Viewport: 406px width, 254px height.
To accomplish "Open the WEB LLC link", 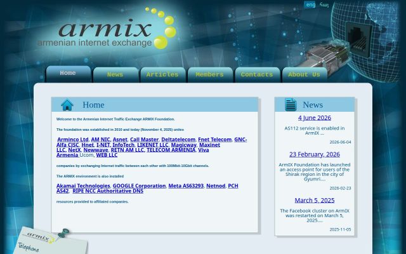I will (x=107, y=155).
